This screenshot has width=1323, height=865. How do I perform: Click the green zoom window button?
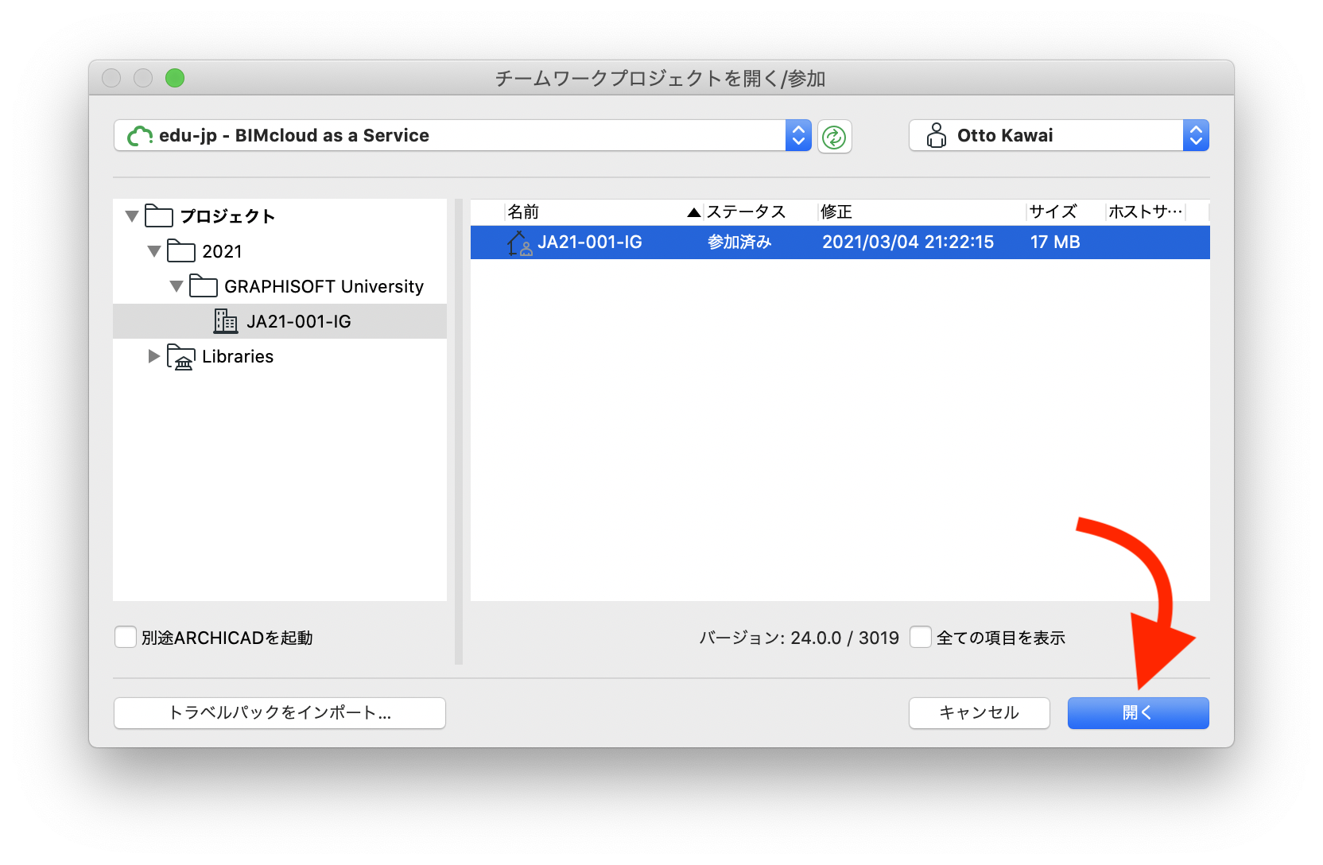pos(175,78)
